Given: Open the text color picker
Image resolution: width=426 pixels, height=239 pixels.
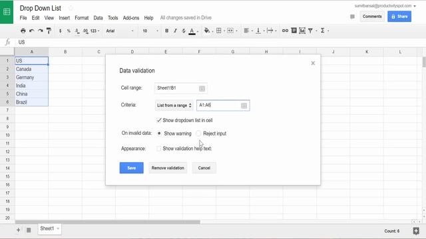Looking at the screenshot, I should tap(192, 31).
